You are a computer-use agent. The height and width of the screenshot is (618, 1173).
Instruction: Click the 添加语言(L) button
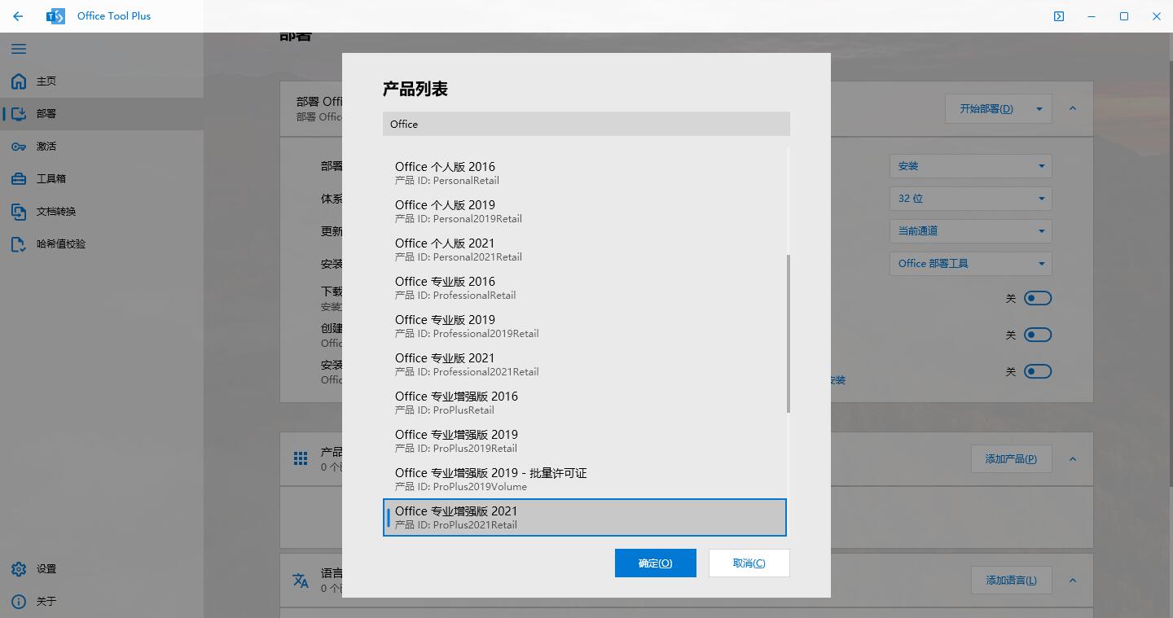[1012, 580]
